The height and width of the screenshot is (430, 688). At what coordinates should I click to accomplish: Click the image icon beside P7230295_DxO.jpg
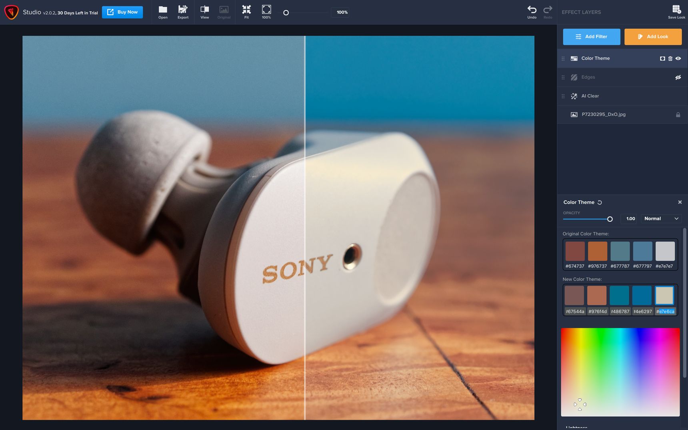pos(574,114)
